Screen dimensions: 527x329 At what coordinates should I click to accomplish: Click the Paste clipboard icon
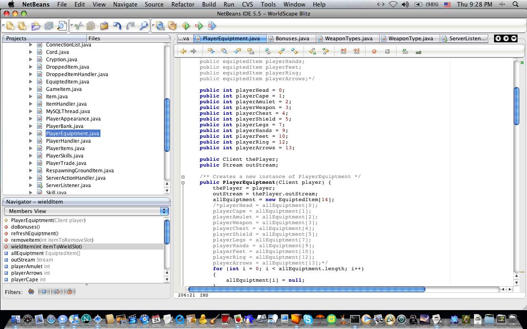click(104, 26)
